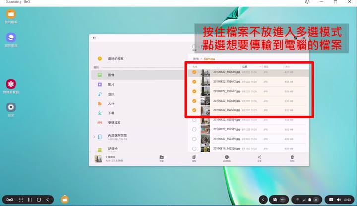Click the Move folder icon in the bottom bar
Viewport: 357px width, 206px height.
tap(162, 158)
